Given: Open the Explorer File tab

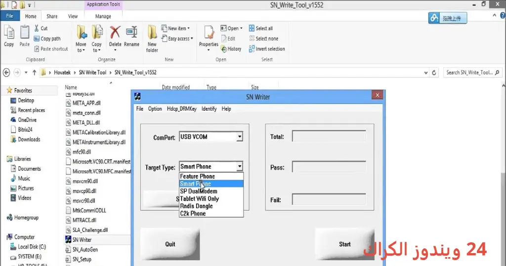Looking at the screenshot, I should click(x=10, y=16).
